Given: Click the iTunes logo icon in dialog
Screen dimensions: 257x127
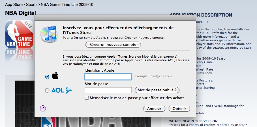Looking at the screenshot, I should [x=49, y=34].
